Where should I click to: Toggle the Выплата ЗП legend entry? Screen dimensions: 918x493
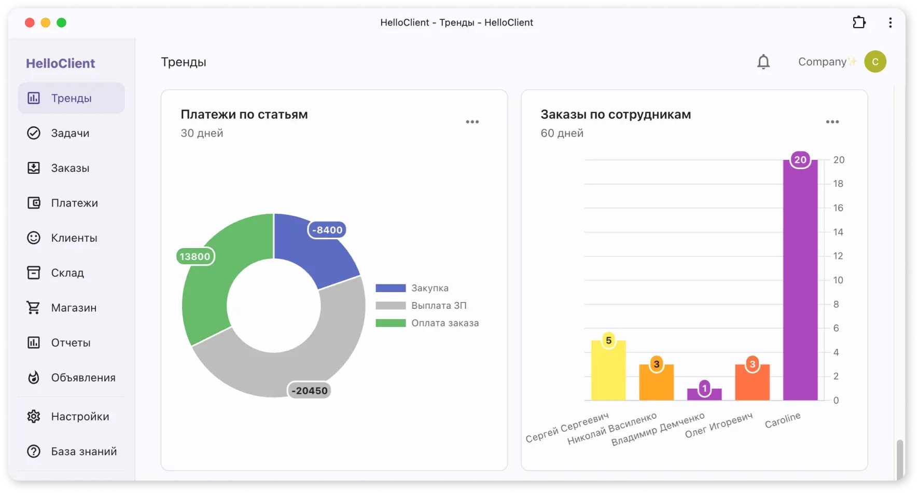tap(420, 305)
